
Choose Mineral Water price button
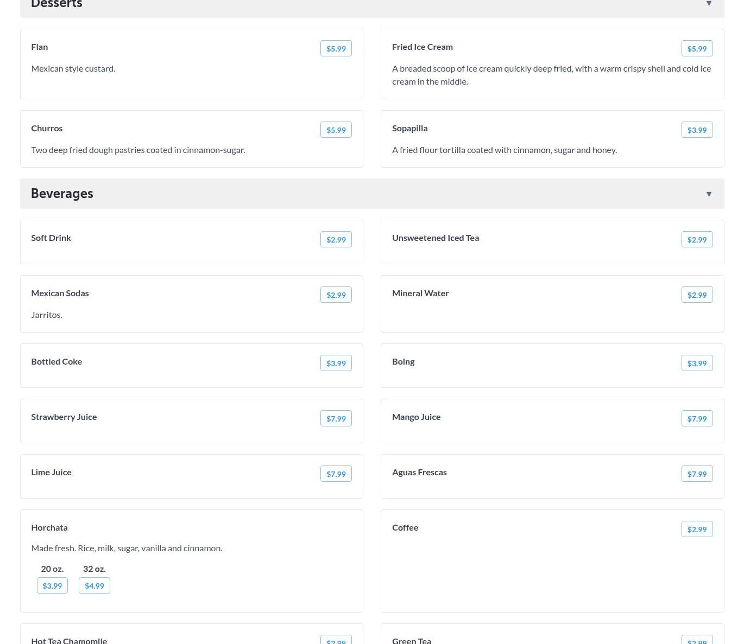click(x=697, y=295)
